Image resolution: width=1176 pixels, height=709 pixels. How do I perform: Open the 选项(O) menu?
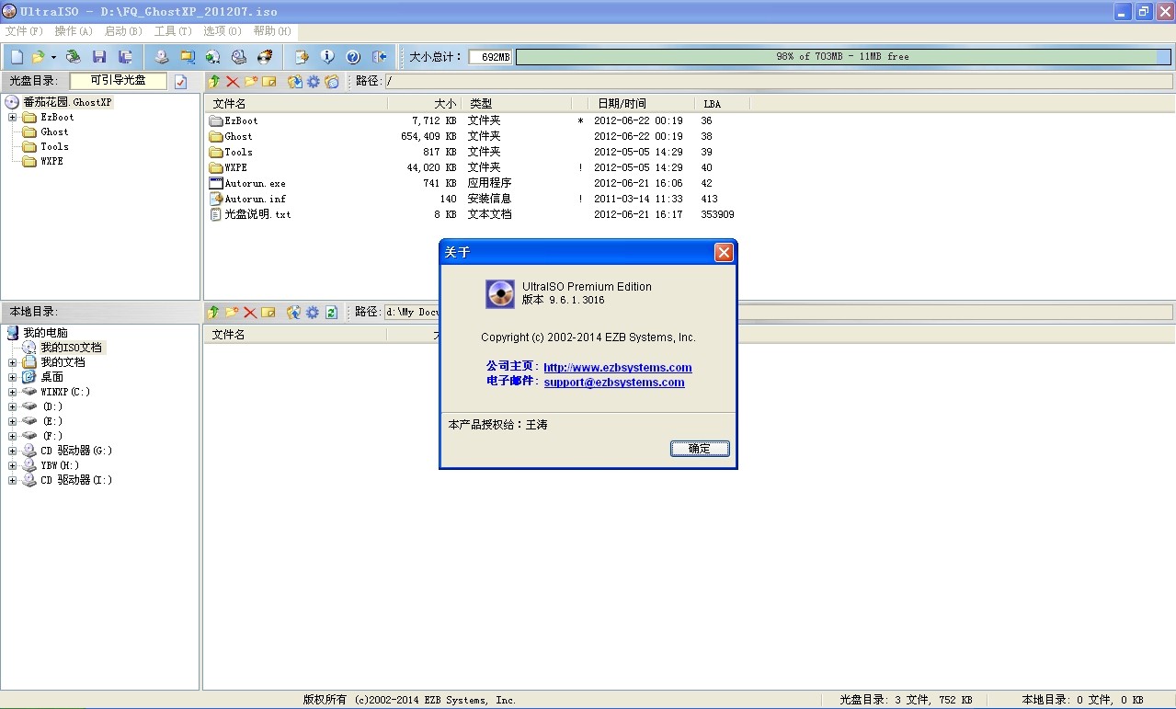coord(223,31)
